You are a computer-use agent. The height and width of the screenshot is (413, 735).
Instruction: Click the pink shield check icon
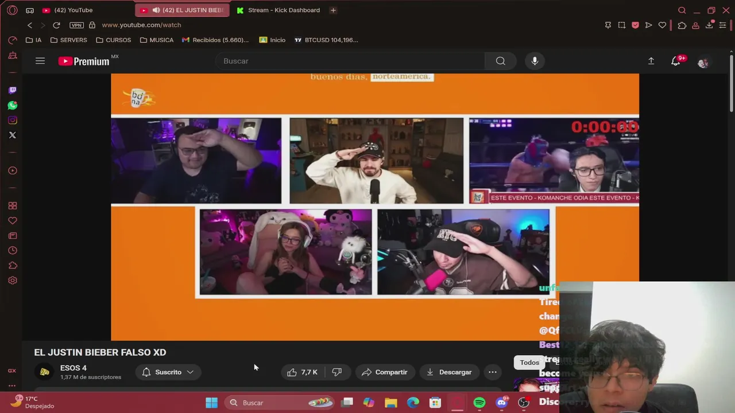click(635, 25)
